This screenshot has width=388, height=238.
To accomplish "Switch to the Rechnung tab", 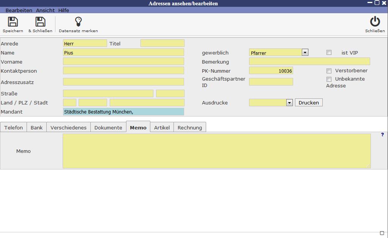I will (x=190, y=128).
